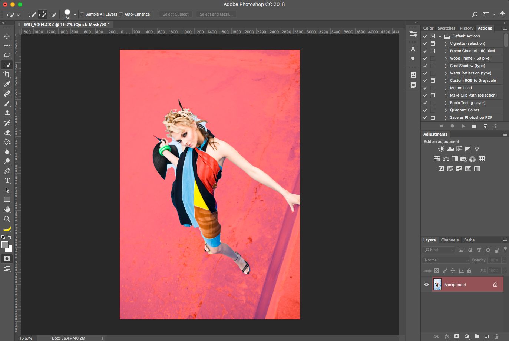Hide the Background layer visibility eye
509x341 pixels.
point(426,285)
